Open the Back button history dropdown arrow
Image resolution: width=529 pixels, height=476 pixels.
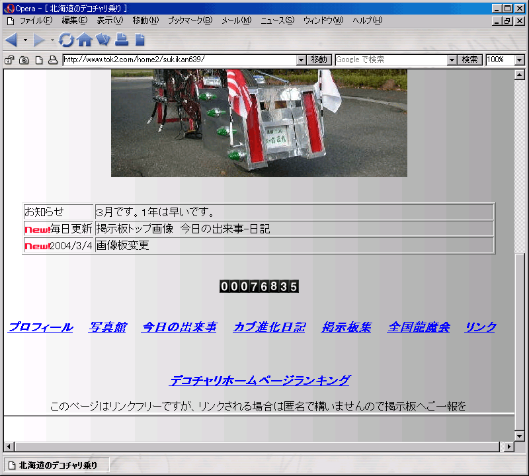[x=25, y=40]
